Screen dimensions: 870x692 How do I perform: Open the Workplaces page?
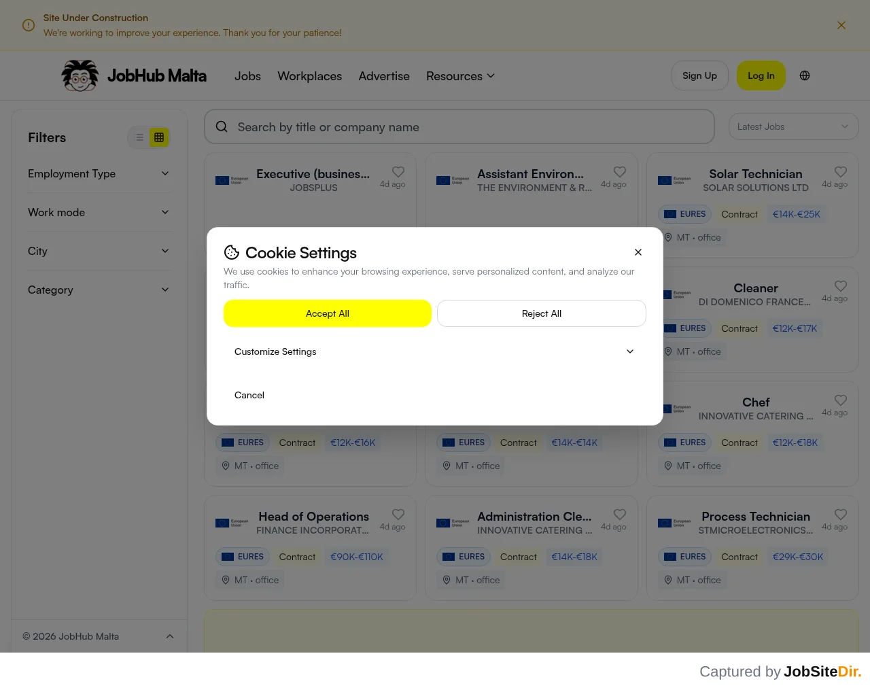[309, 76]
